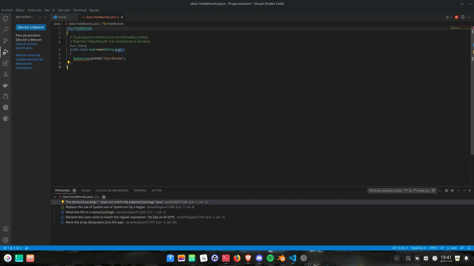Open the Search view in activity bar
The width and height of the screenshot is (474, 266).
pos(5,30)
